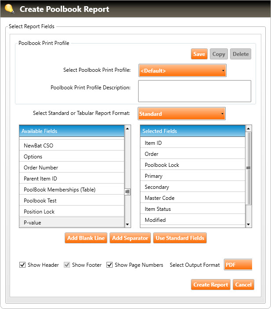Viewport: 271px width, 309px height.
Task: Select Master Code in Selected Fields
Action: (192, 198)
